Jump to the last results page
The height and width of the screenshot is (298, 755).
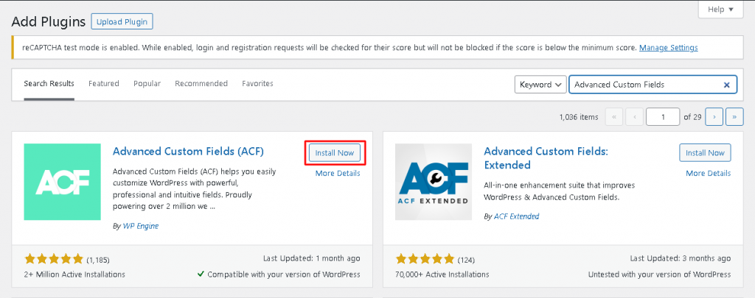(x=734, y=116)
